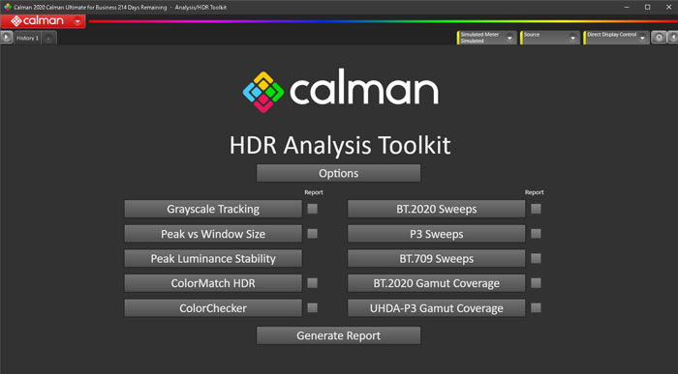Select the History 1 tab

[x=28, y=38]
